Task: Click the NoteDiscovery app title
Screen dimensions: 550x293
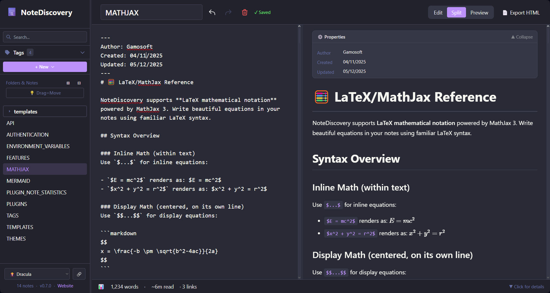Action: [47, 12]
